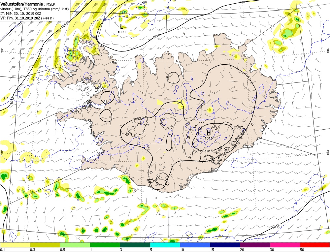The width and height of the screenshot is (330, 252).
Task: Select the dark green 3 mm legend swatch
Action: (135, 245)
